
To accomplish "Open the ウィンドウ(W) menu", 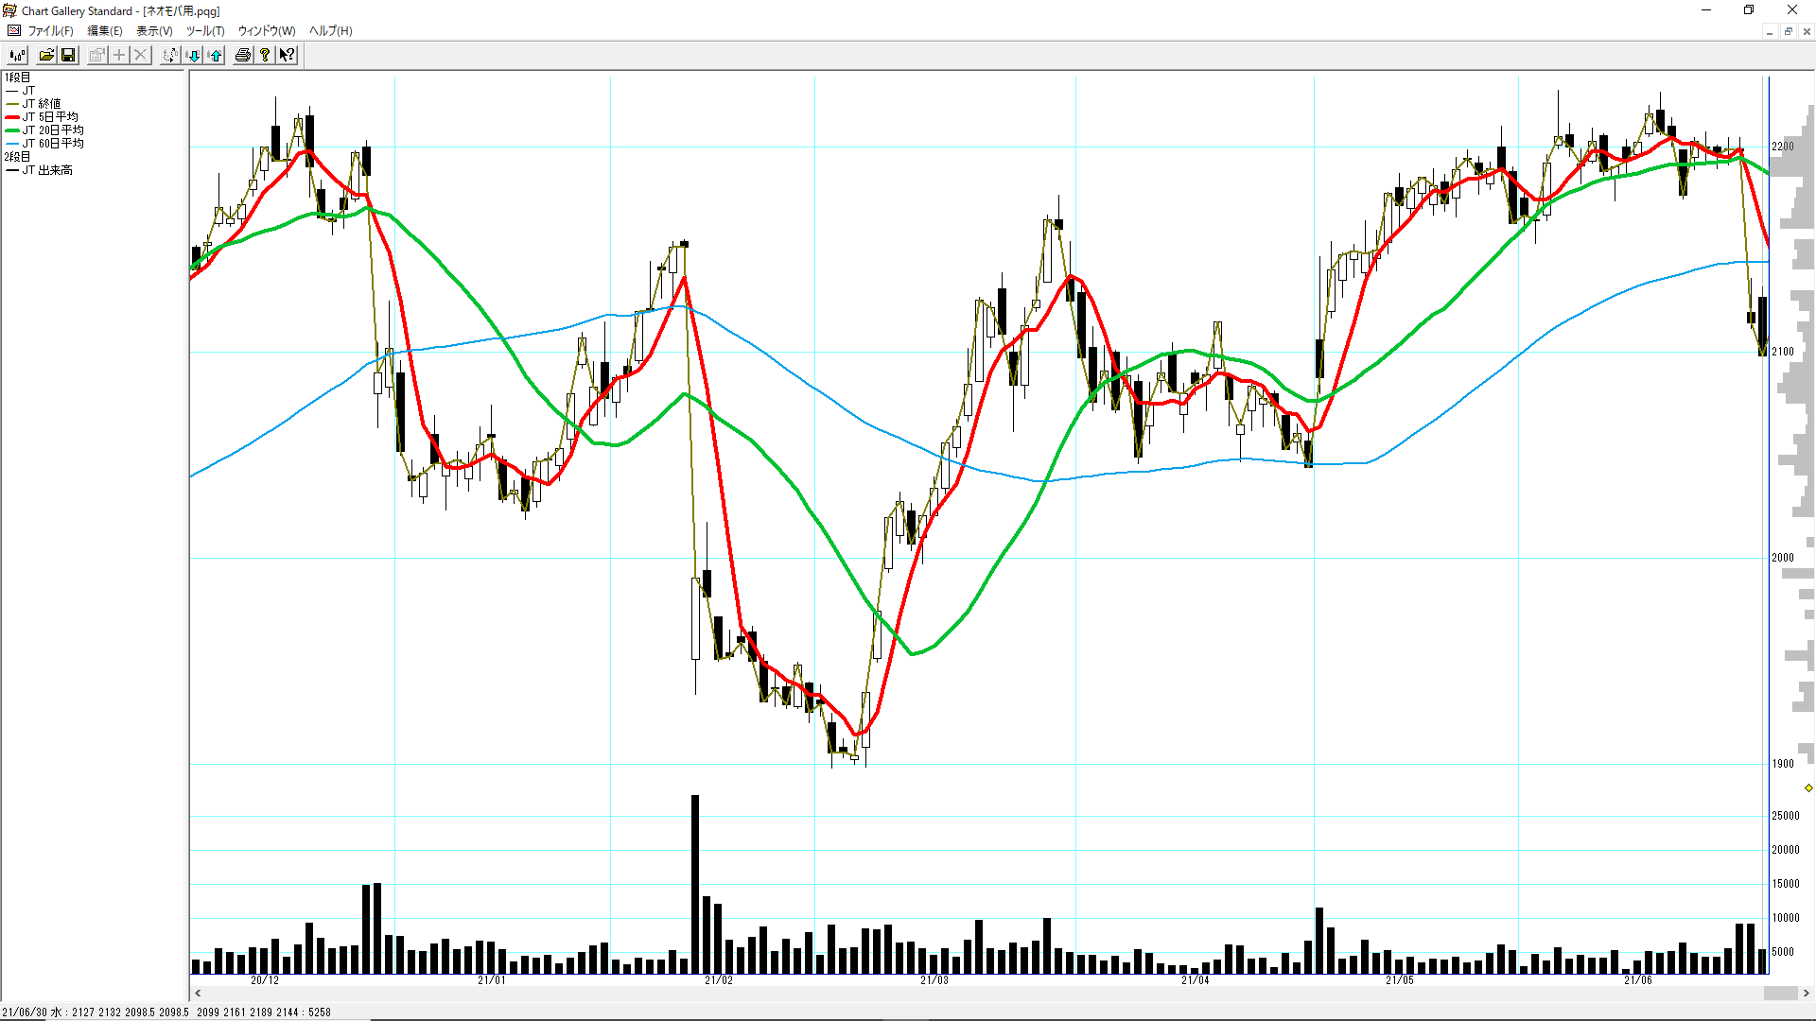I will pyautogui.click(x=266, y=30).
